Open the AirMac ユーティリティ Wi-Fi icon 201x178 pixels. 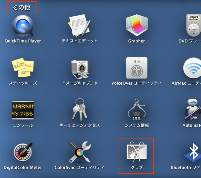[192, 68]
